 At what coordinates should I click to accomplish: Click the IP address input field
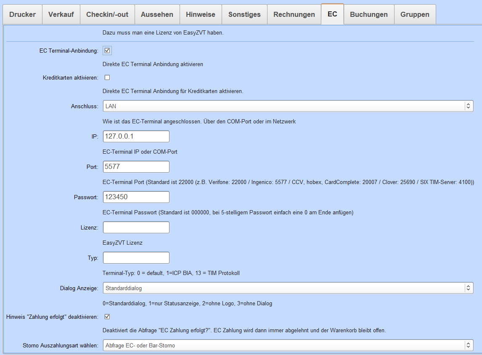coord(136,136)
